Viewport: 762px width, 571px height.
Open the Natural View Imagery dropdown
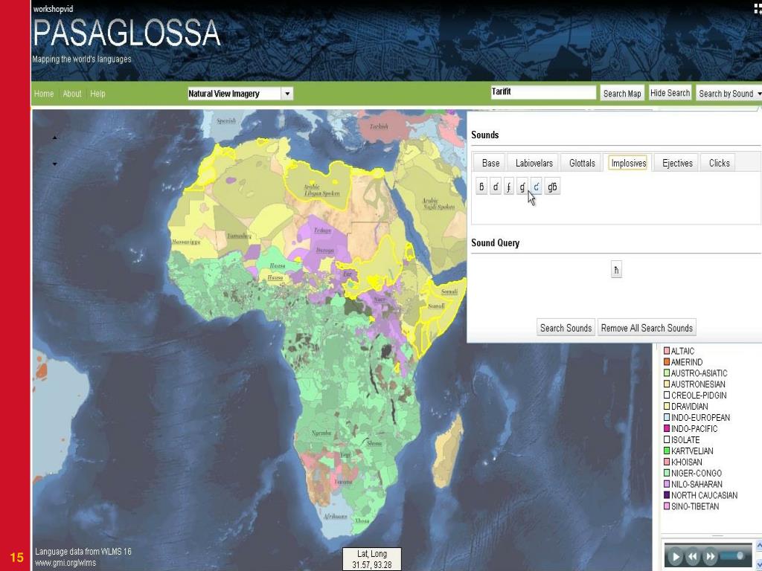click(240, 94)
